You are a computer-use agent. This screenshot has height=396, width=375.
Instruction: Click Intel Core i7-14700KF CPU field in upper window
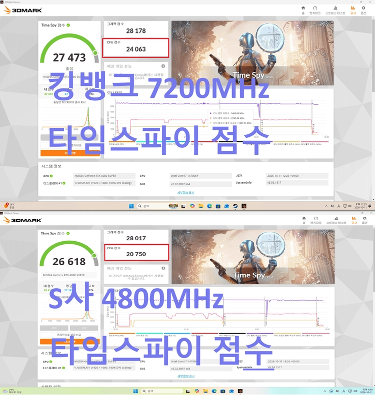click(x=200, y=176)
